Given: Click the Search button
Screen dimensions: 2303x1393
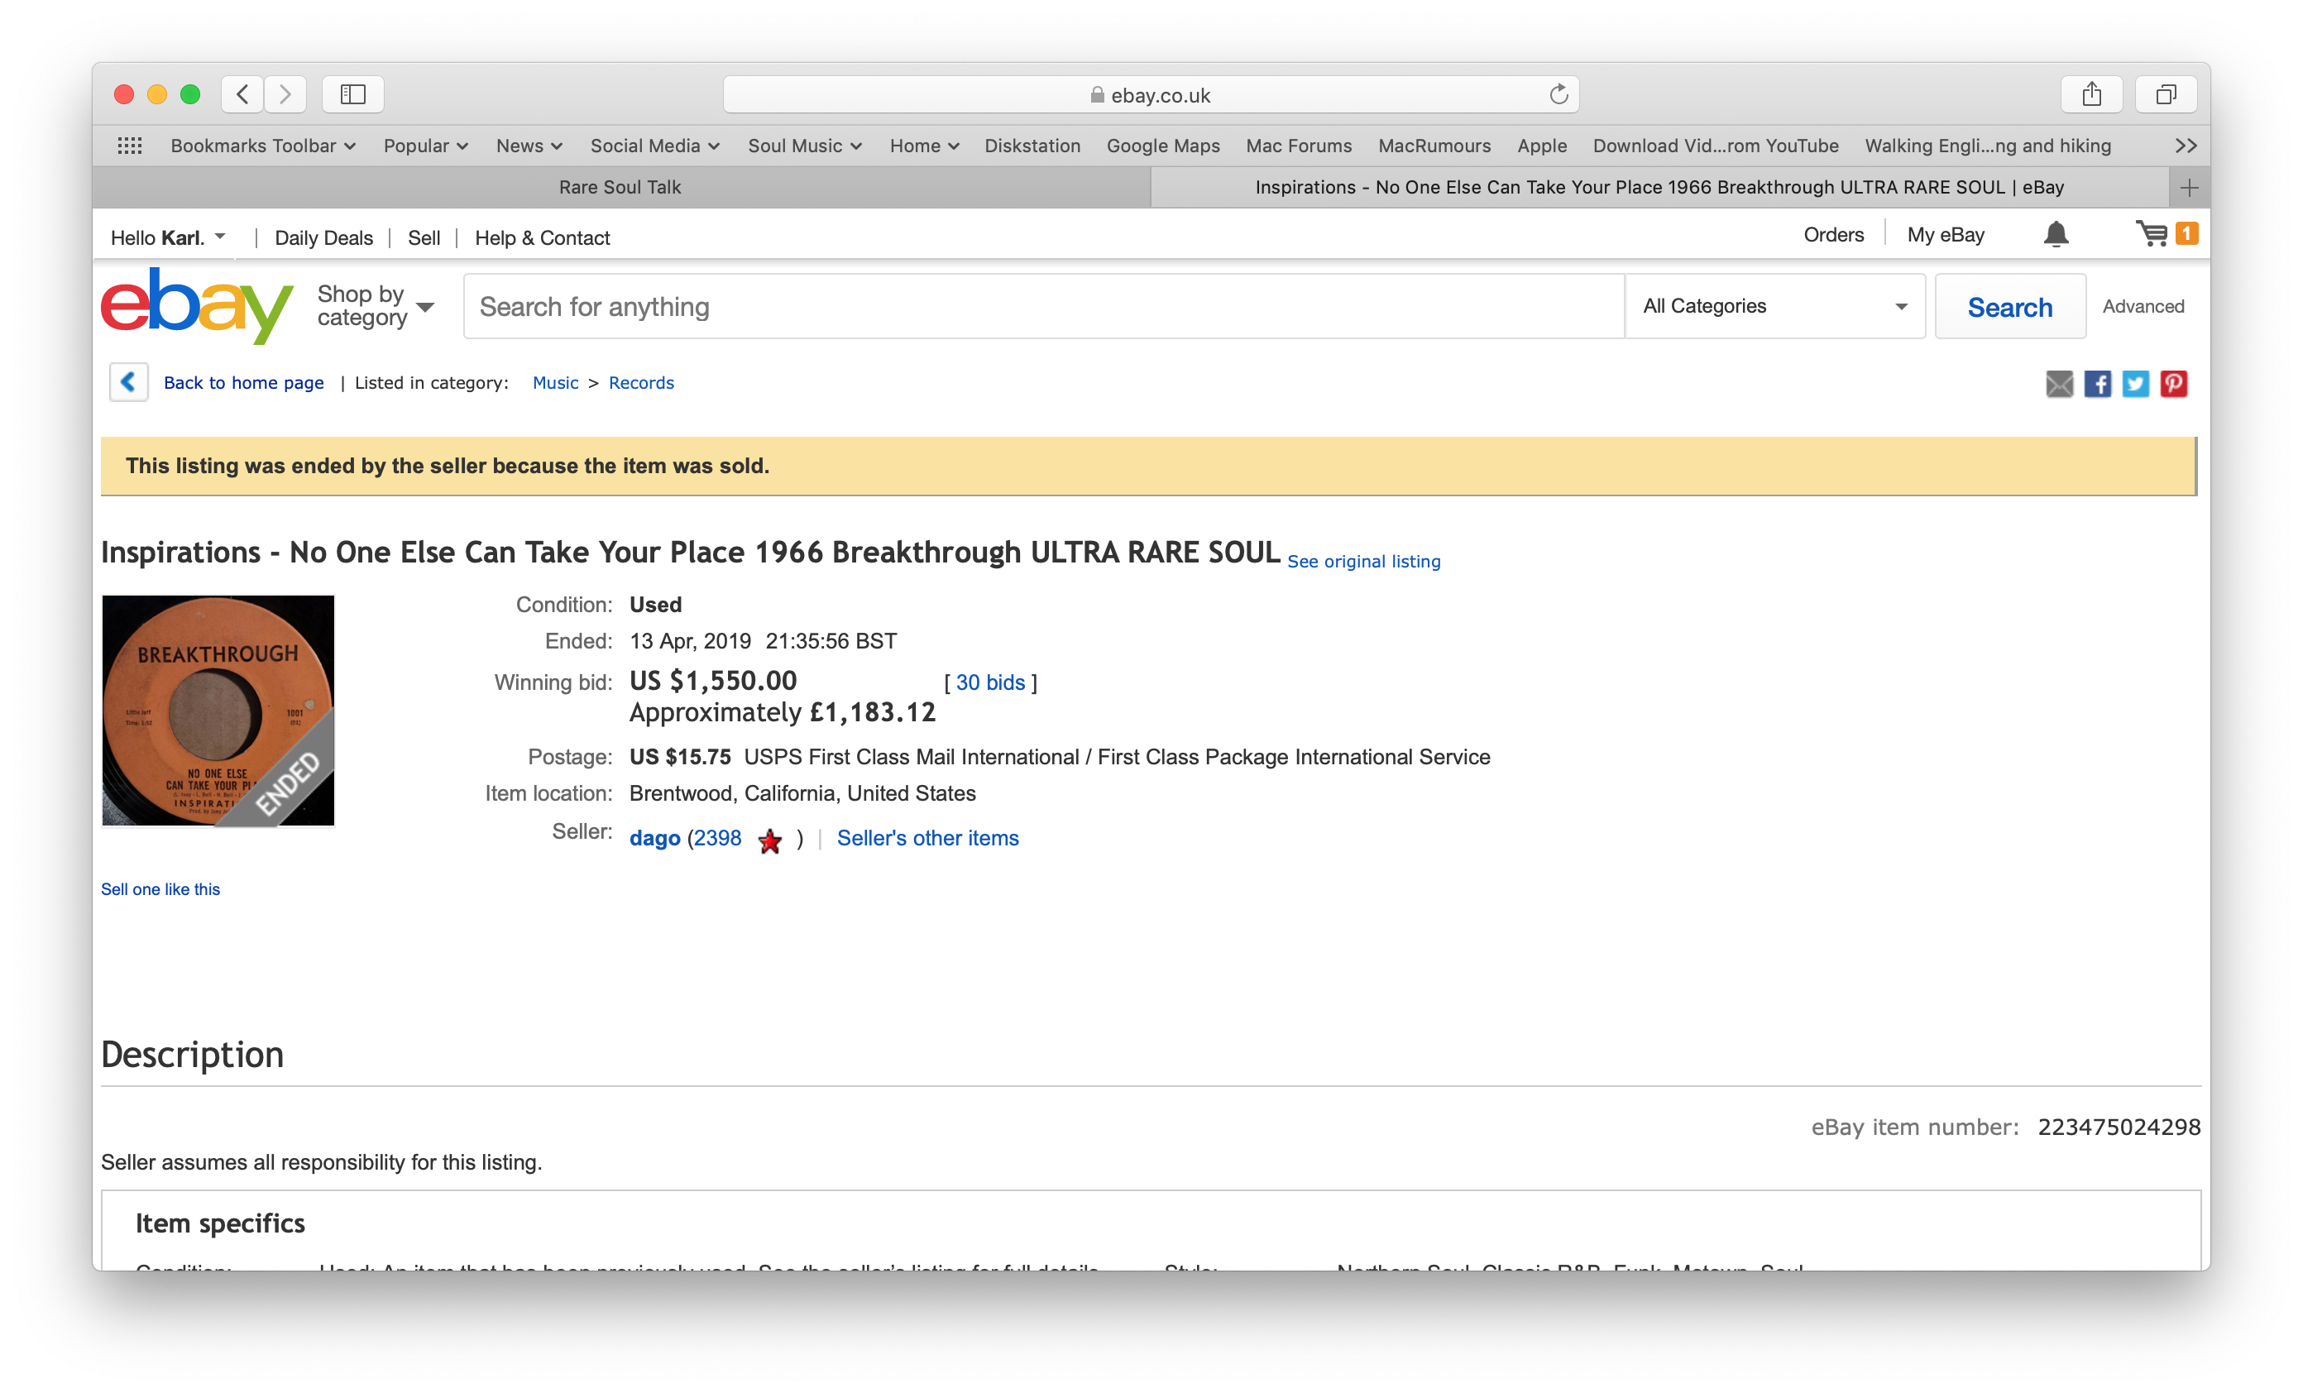Looking at the screenshot, I should [2009, 307].
